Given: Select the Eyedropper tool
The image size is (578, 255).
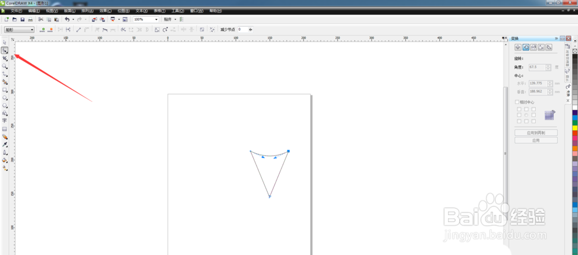Looking at the screenshot, I should point(5,145).
